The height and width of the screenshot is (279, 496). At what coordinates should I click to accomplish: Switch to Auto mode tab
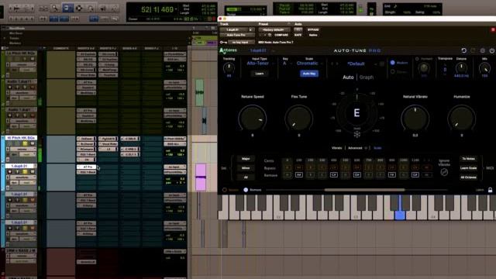pos(348,77)
